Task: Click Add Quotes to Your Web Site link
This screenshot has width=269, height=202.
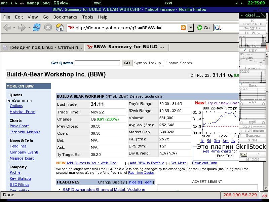Action: 91,163
